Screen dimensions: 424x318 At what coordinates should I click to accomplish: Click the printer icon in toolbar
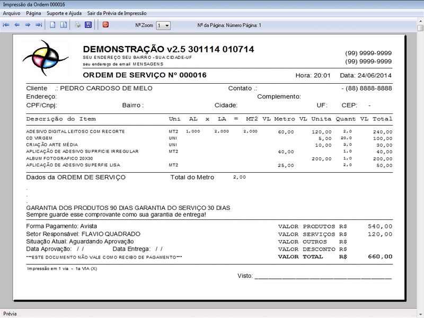point(77,25)
